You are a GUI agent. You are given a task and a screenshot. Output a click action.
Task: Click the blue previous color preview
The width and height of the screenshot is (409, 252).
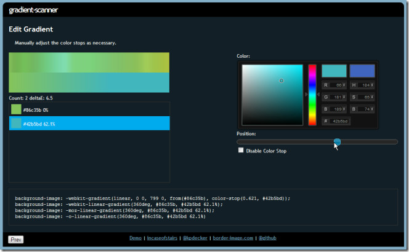pyautogui.click(x=362, y=71)
